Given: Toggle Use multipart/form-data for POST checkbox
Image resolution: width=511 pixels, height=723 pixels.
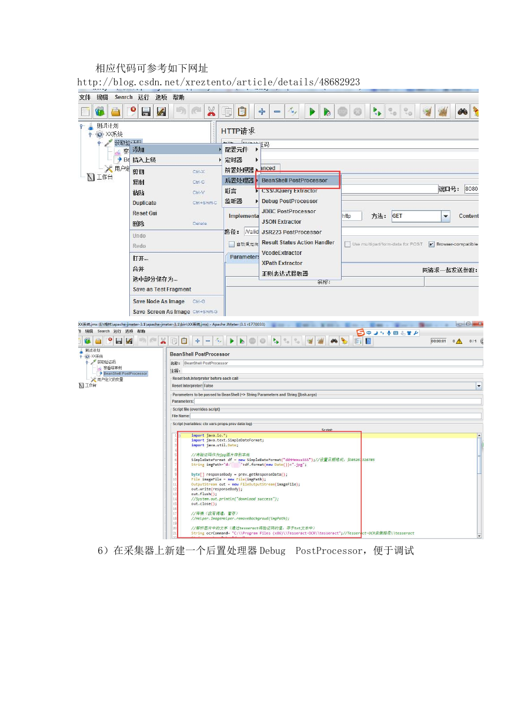Looking at the screenshot, I should pyautogui.click(x=348, y=244).
